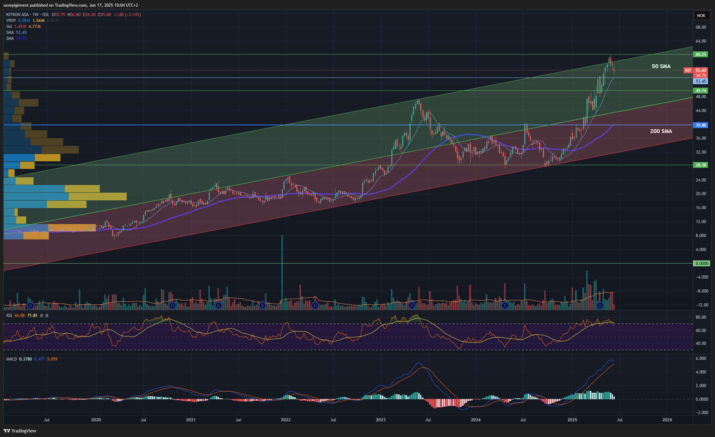Click the 2020 label on time axis
The image size is (715, 437).
96,420
